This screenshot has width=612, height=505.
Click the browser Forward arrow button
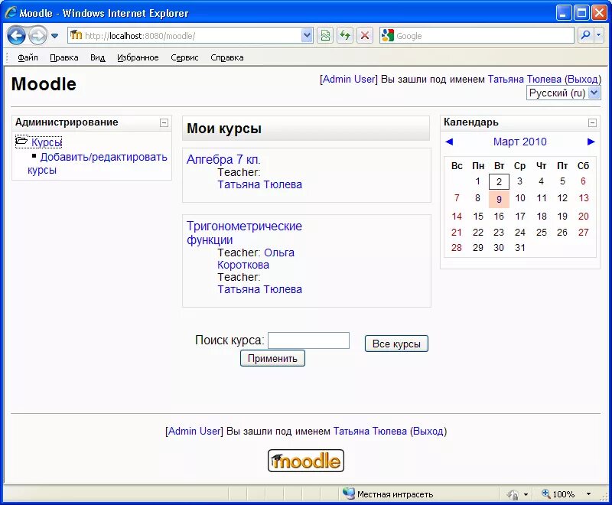pos(37,36)
